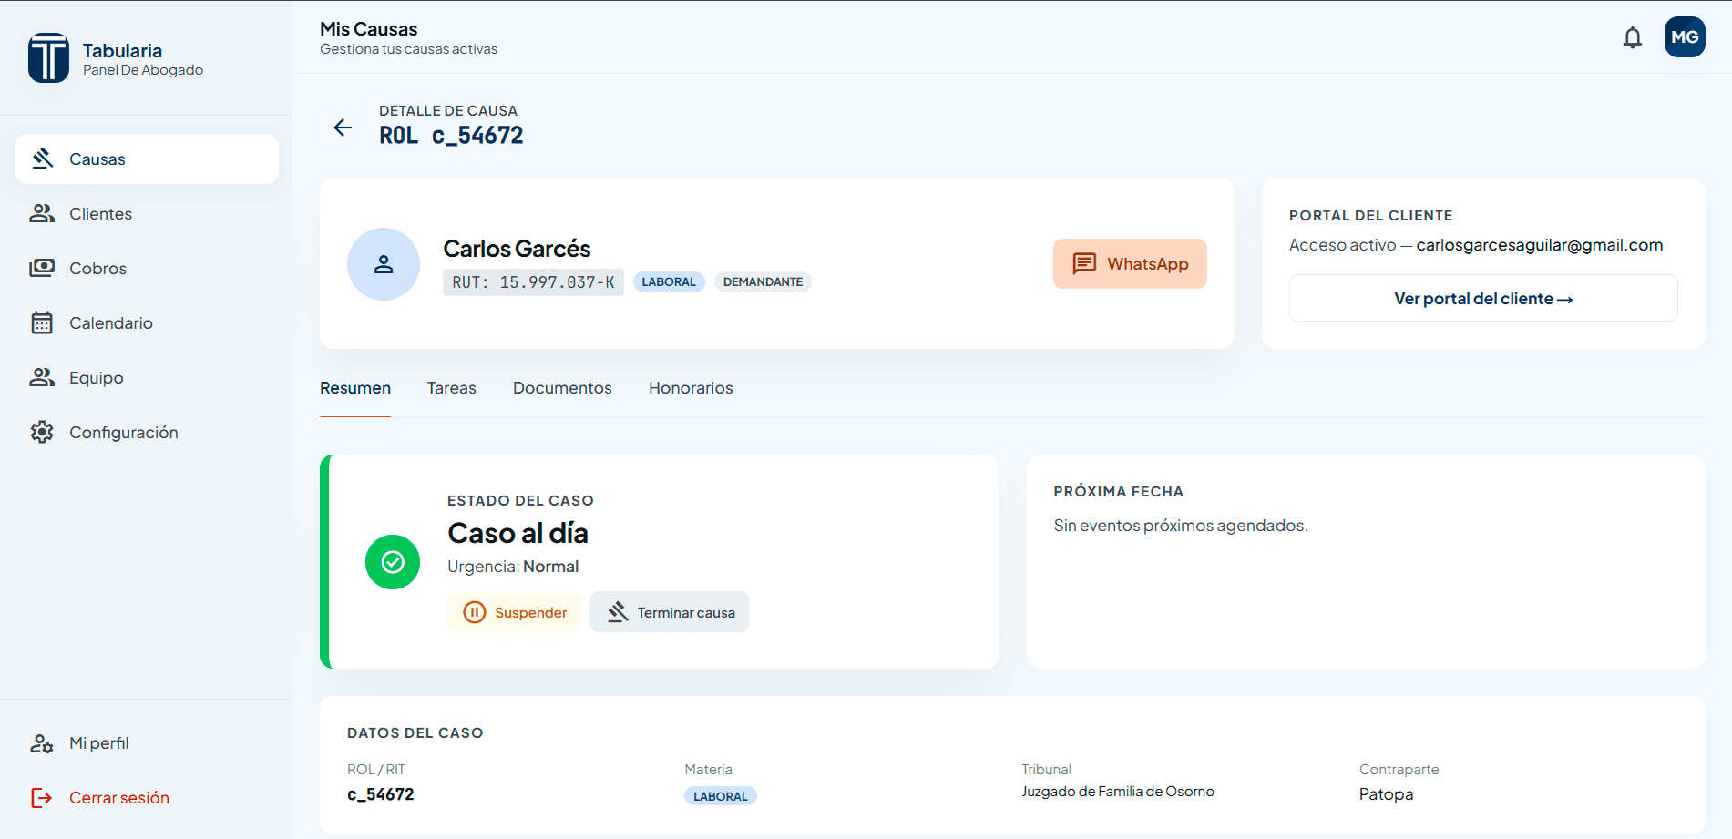Click Contraparte value Patopa
Image resolution: width=1732 pixels, height=839 pixels.
[1387, 794]
